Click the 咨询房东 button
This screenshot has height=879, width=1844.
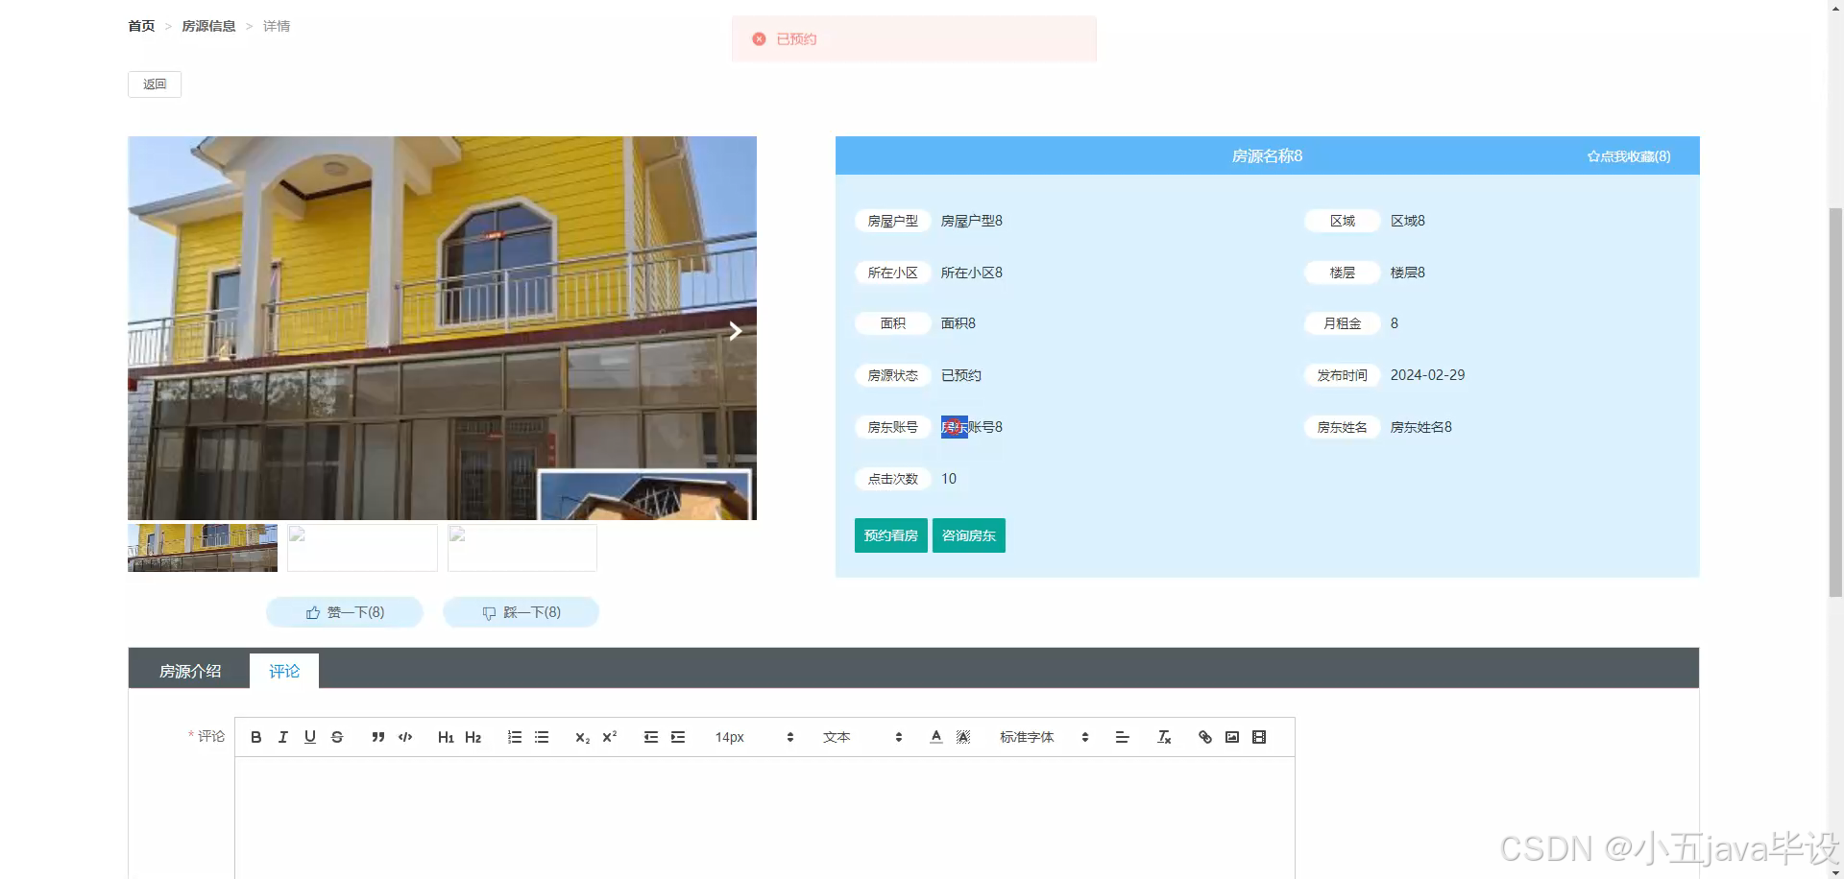pos(969,535)
